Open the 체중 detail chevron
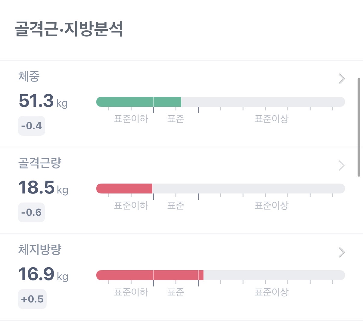 (x=342, y=79)
